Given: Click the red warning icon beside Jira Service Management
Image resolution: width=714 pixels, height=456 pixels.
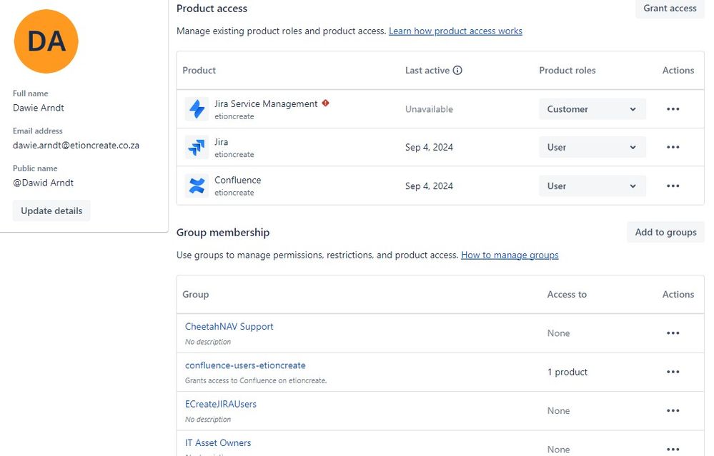Looking at the screenshot, I should (325, 103).
